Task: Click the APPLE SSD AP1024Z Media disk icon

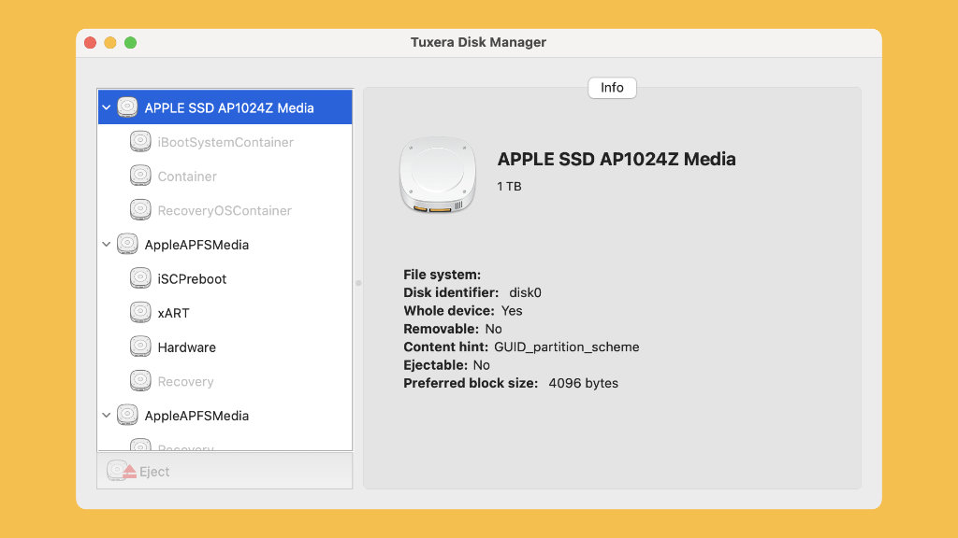Action: (127, 107)
